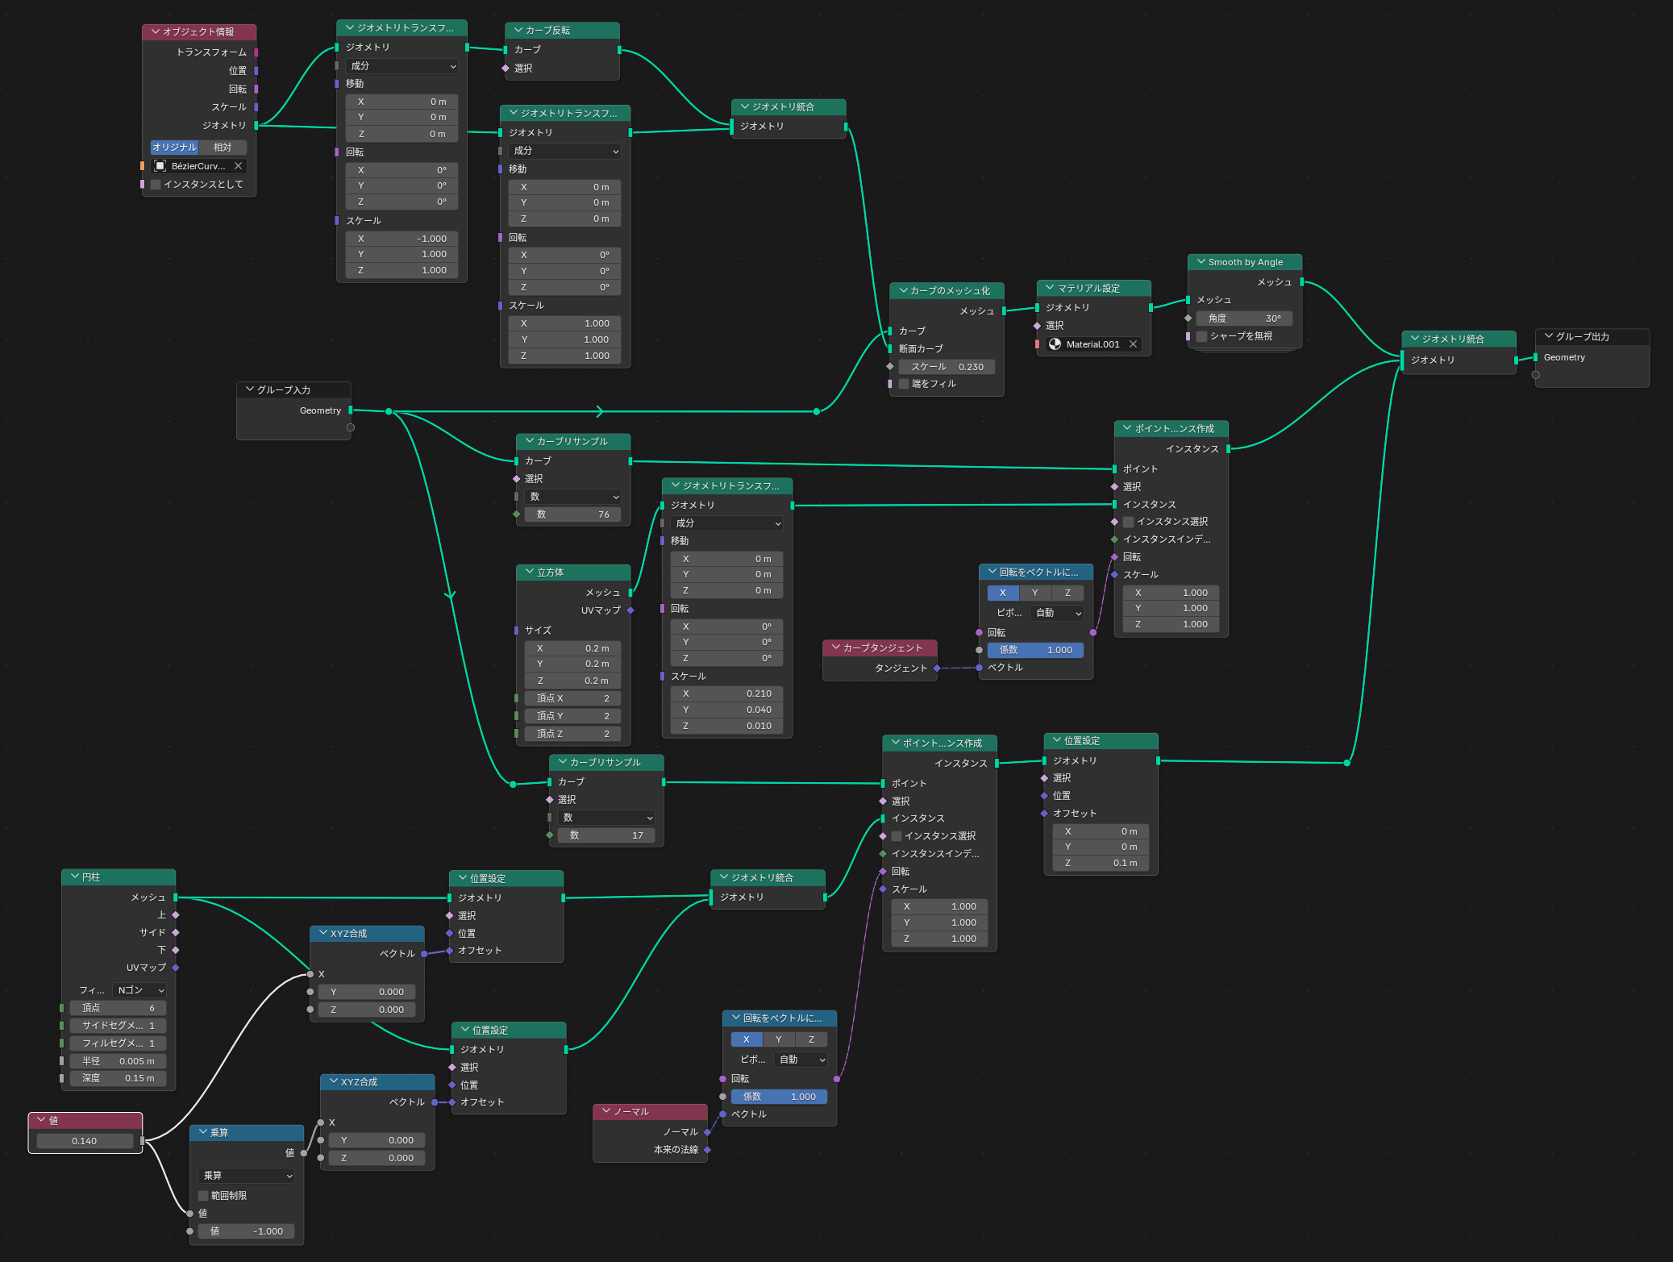This screenshot has width=1673, height=1262.
Task: Click the scale X 0.210 field
Action: 726,693
